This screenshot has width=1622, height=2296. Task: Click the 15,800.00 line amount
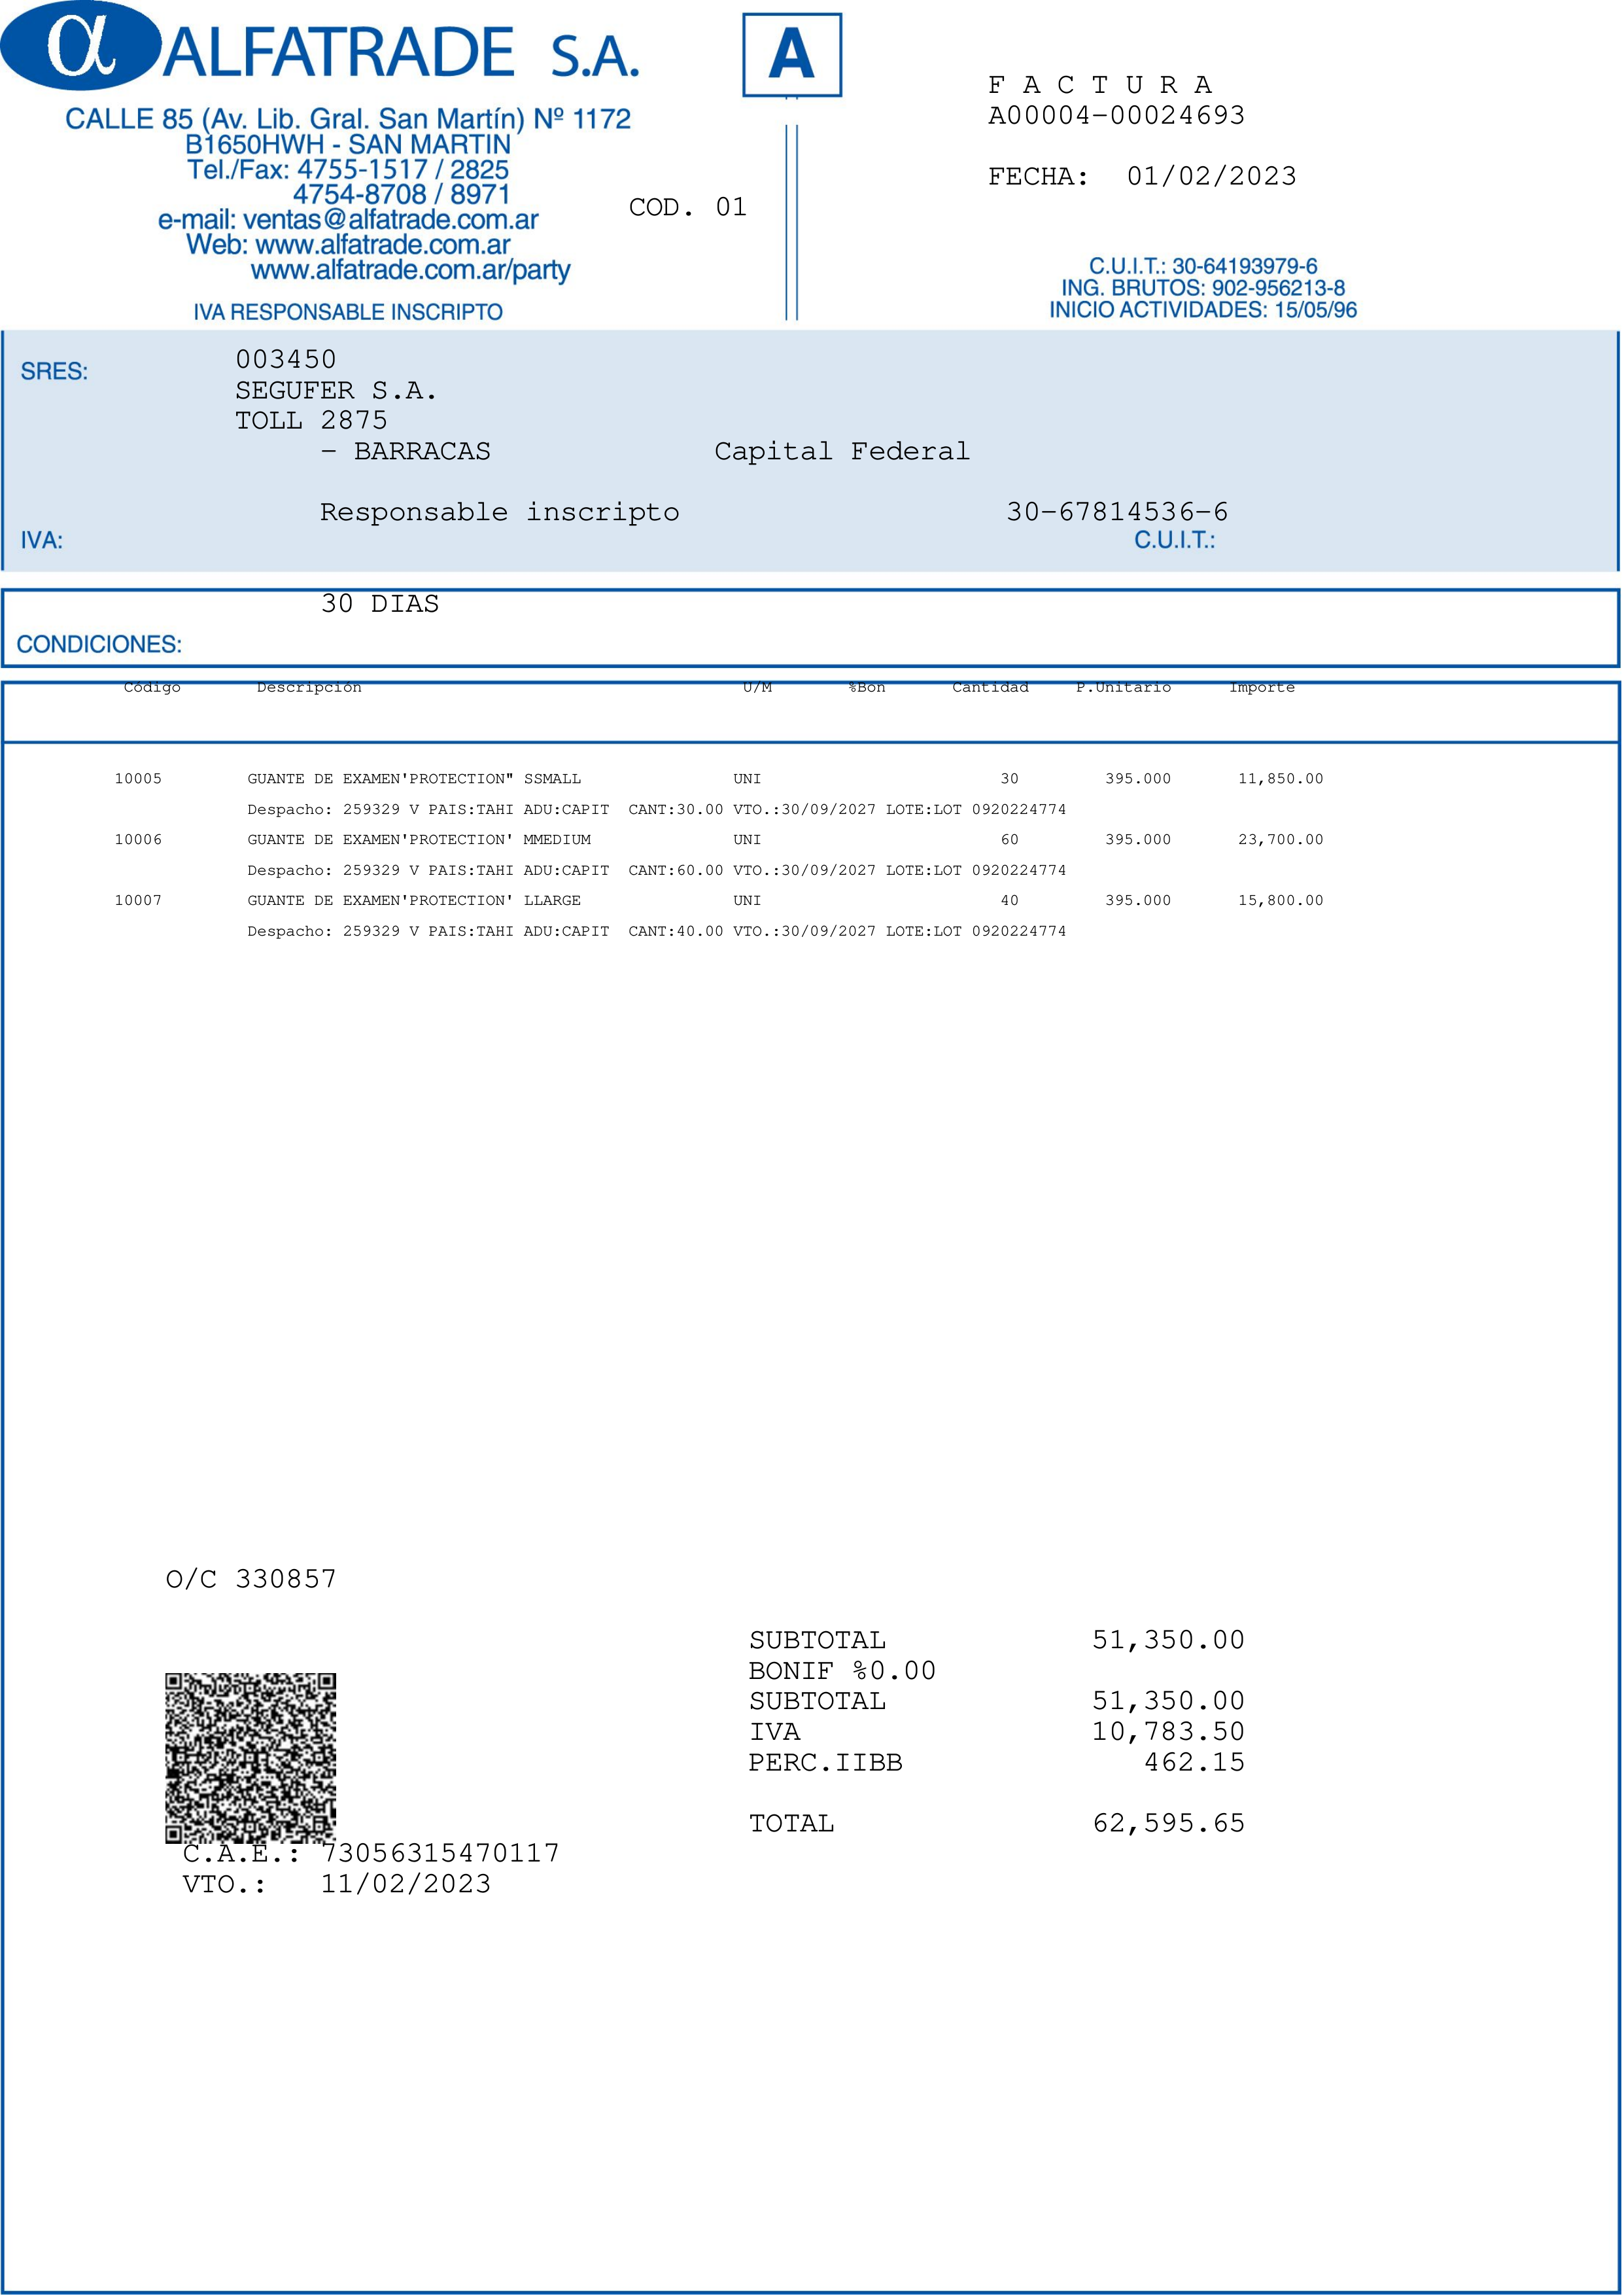click(x=1280, y=901)
